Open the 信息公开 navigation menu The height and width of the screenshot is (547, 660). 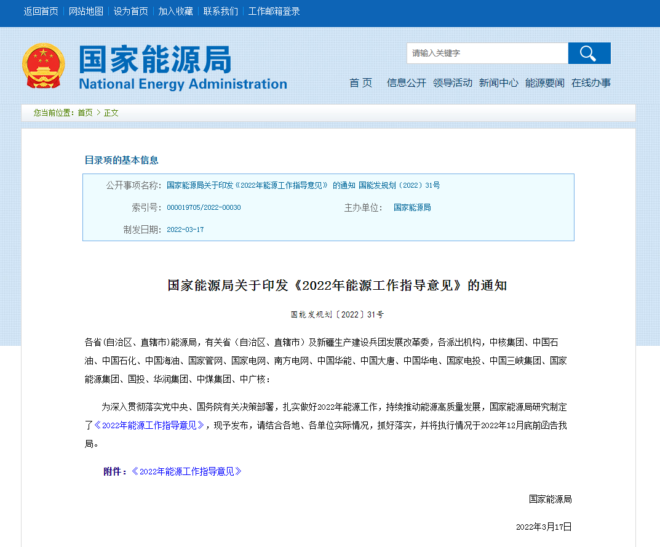405,82
